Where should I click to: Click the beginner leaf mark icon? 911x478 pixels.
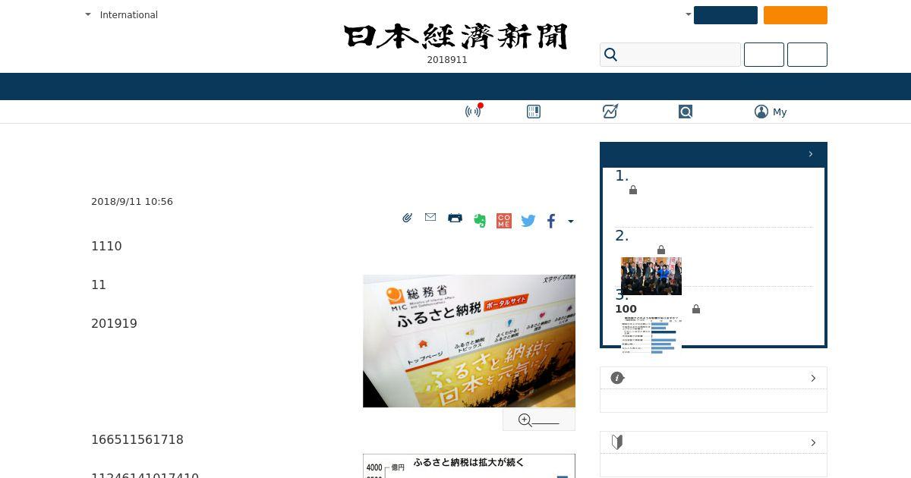click(617, 442)
